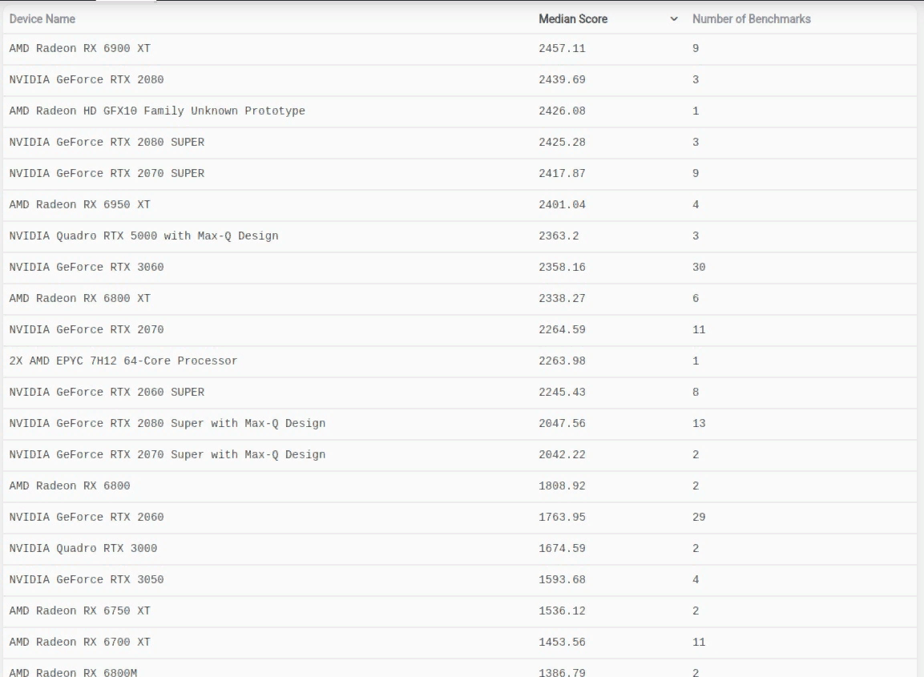Select NVIDIA Quadro RTX 3000 entry

(x=83, y=548)
